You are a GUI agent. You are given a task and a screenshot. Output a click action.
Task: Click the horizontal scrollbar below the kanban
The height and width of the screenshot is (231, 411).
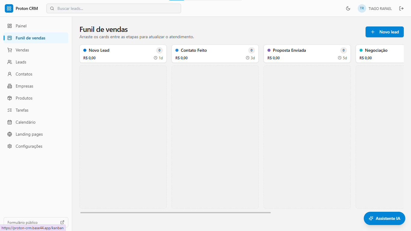[175, 213]
